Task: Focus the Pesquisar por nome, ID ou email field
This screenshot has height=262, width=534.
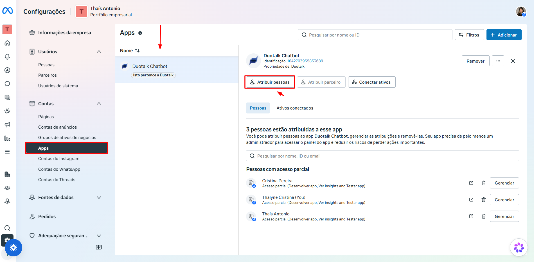Action: [x=382, y=156]
